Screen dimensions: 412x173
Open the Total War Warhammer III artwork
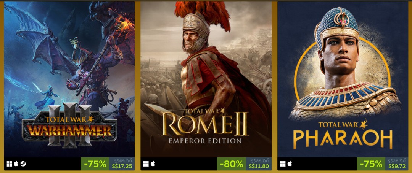click(x=69, y=79)
